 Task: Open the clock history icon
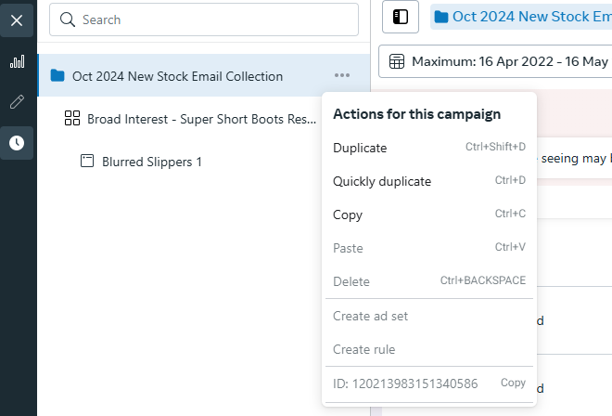pyautogui.click(x=17, y=143)
